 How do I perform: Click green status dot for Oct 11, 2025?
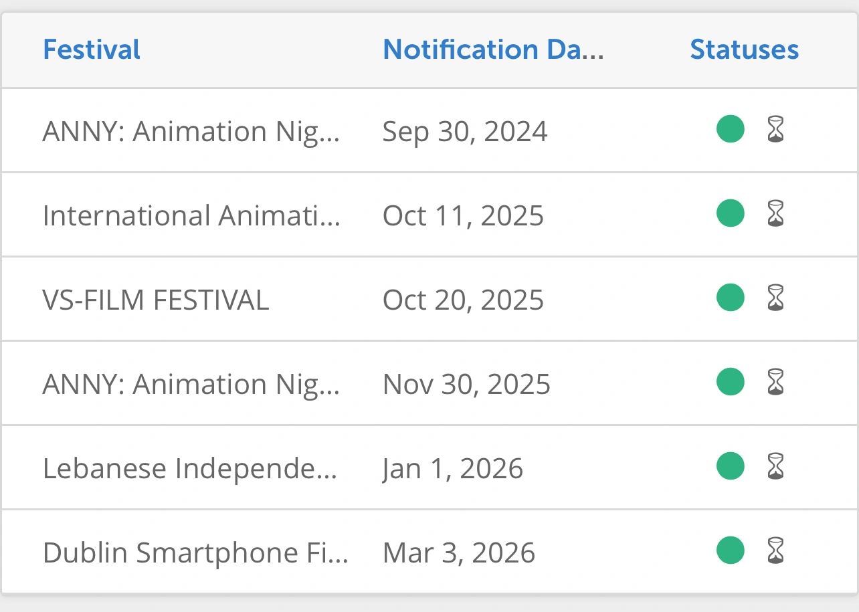pos(730,213)
